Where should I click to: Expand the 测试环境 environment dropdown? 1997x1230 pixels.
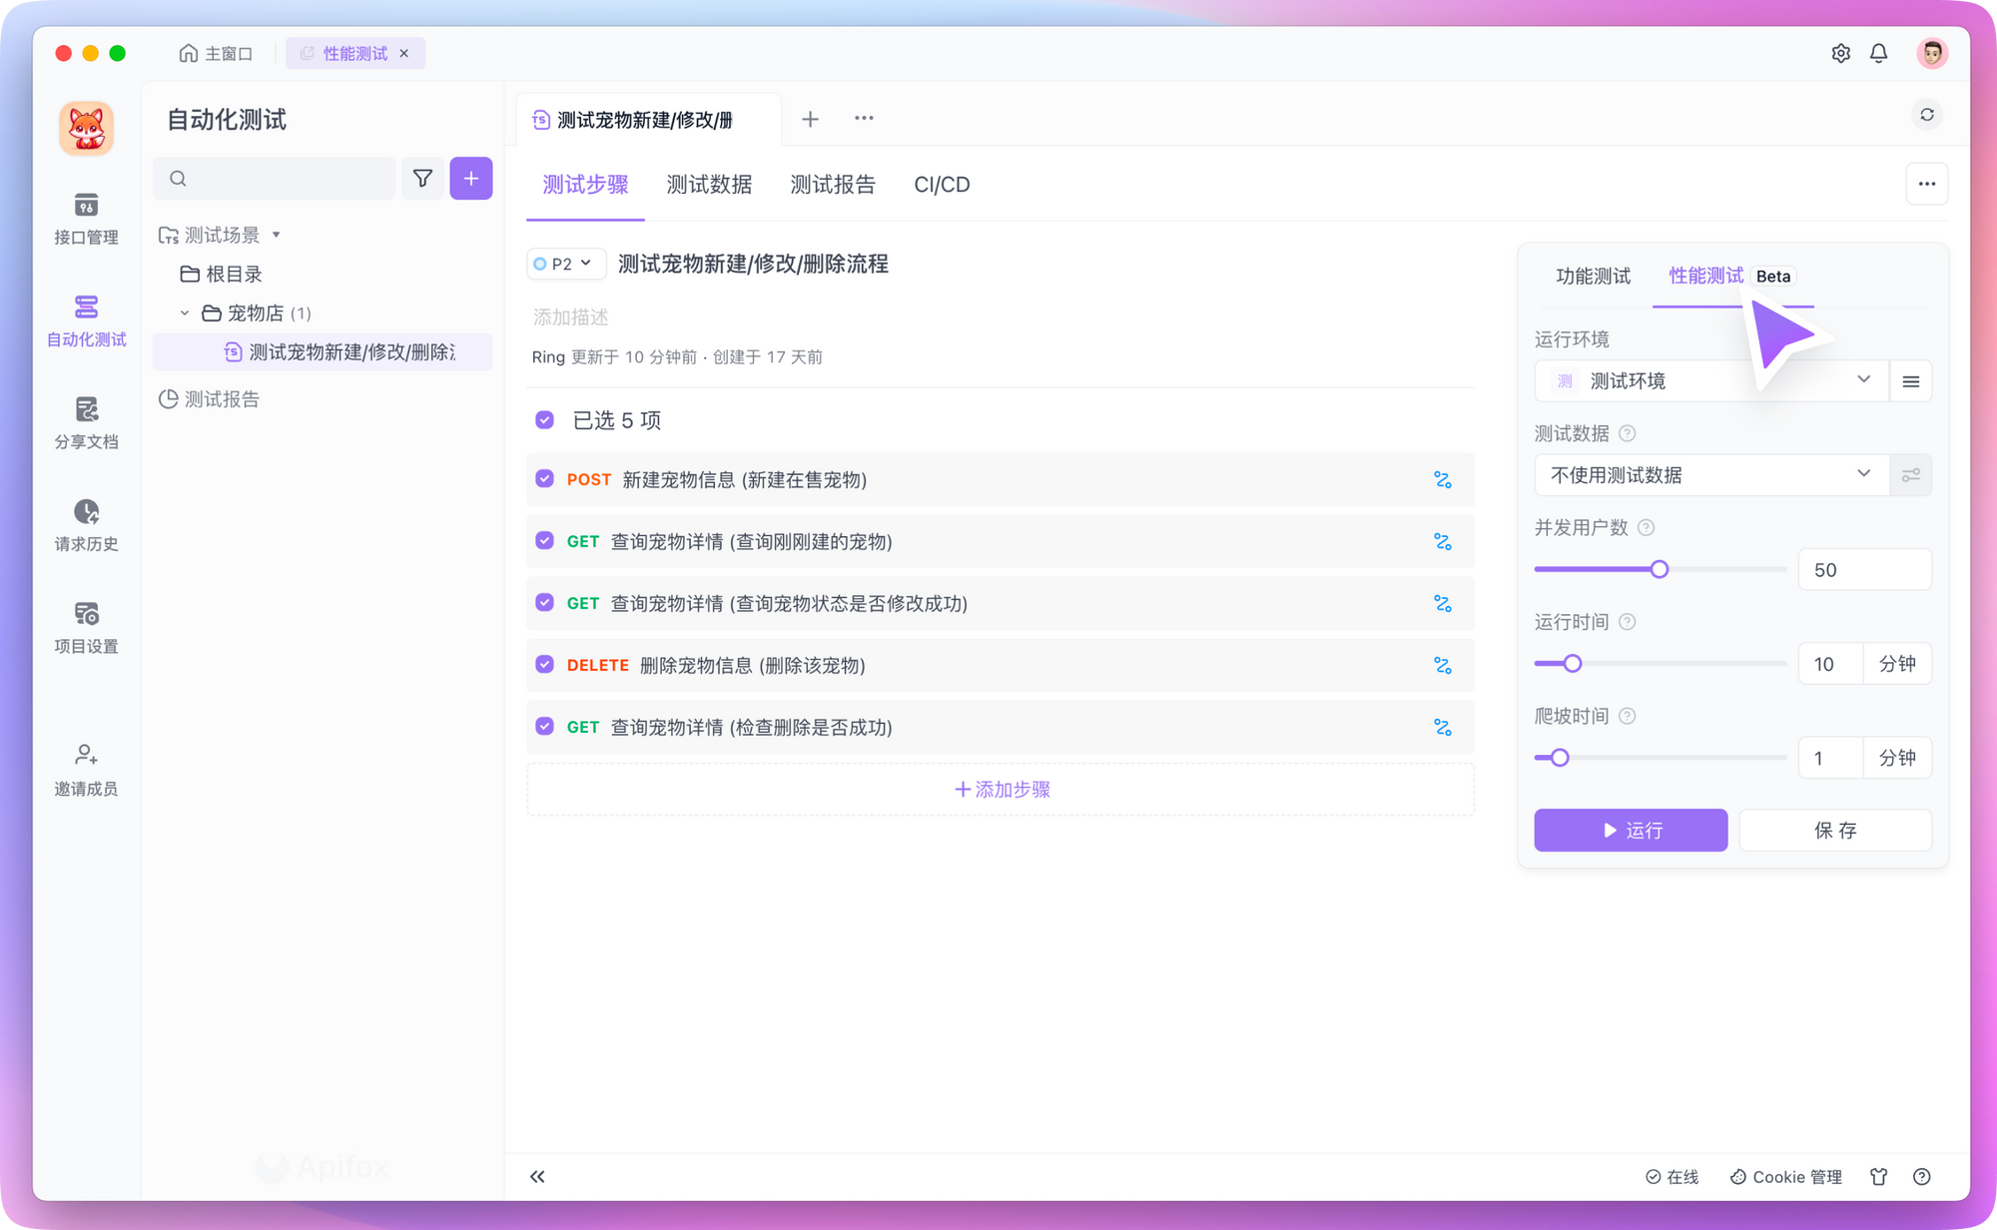point(1863,379)
